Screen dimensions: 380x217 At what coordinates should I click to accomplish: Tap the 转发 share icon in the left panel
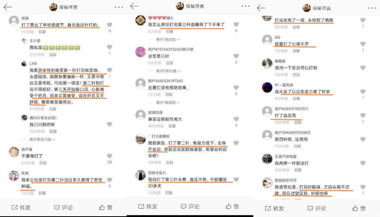[x=15, y=207]
